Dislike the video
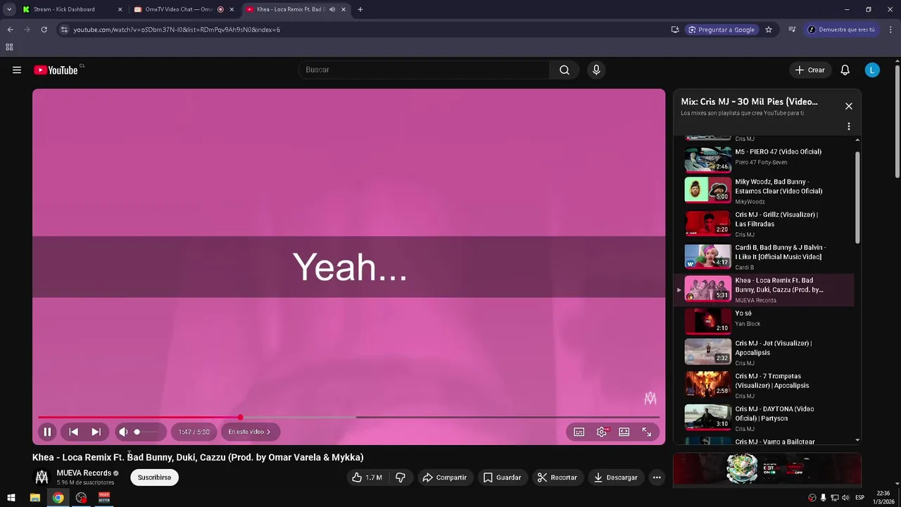 [401, 477]
